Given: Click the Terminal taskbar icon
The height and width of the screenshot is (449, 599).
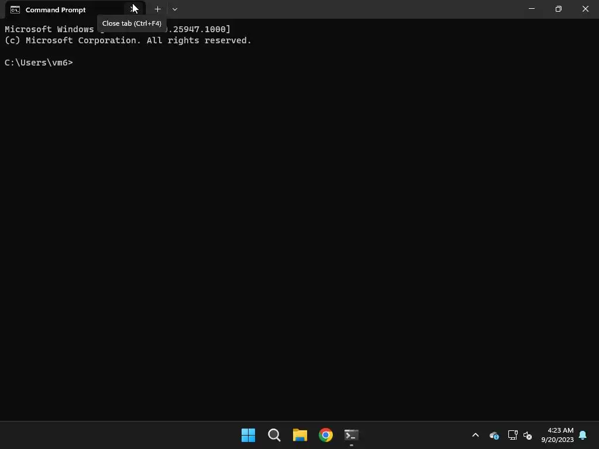Looking at the screenshot, I should 352,435.
